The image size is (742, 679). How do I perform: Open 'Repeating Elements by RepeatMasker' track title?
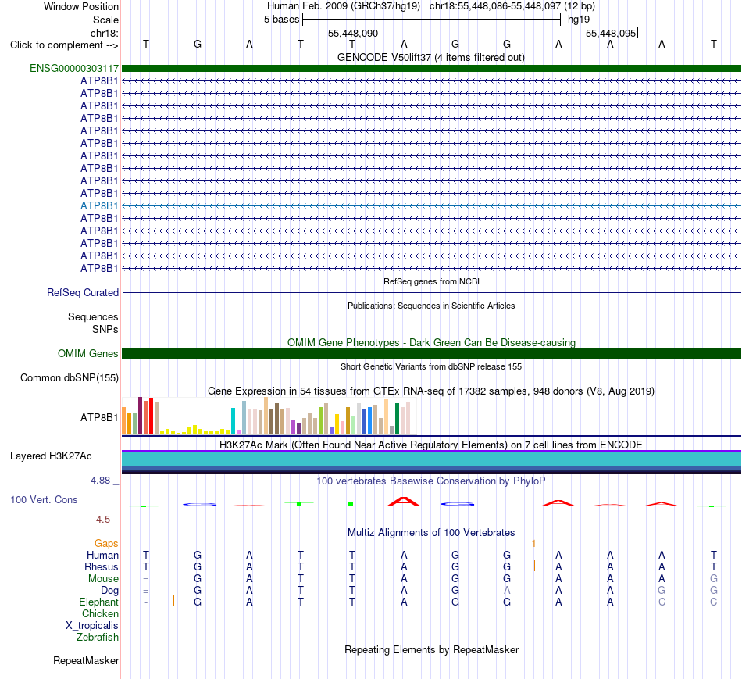tap(431, 649)
